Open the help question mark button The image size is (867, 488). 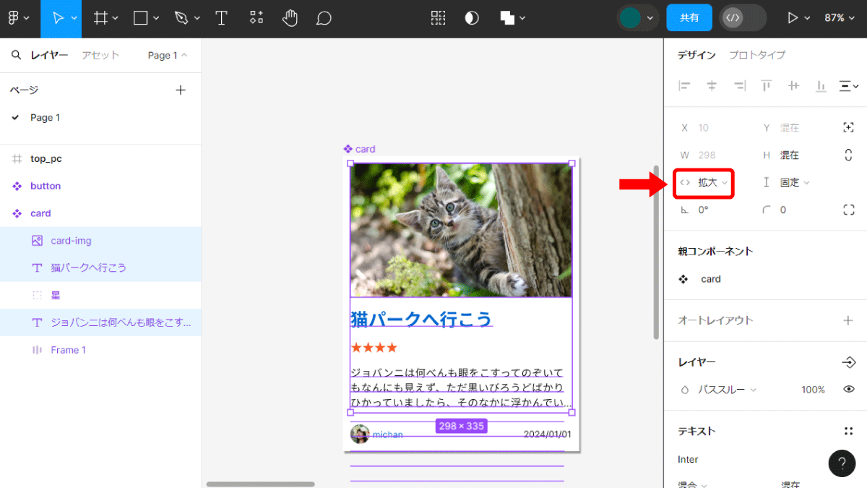pyautogui.click(x=842, y=463)
